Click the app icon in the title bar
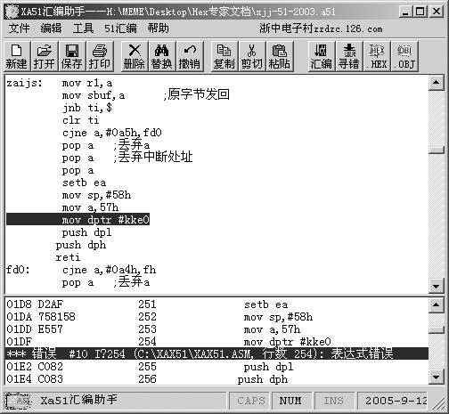The image size is (449, 414). [x=12, y=12]
